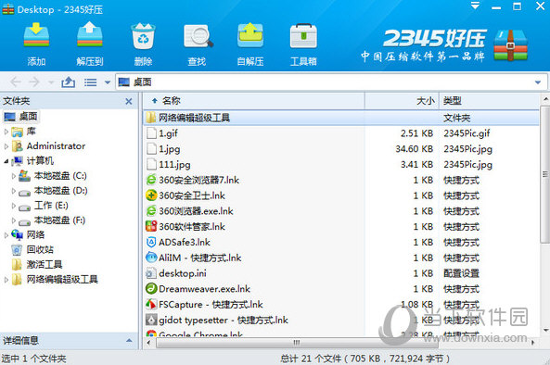Image resolution: width=550 pixels, height=365 pixels.
Task: Open the view mode dropdown arrow
Action: coord(108,82)
